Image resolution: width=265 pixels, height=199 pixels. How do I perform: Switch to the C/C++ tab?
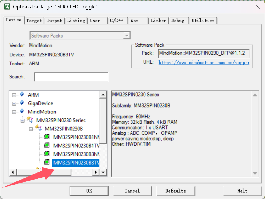point(117,21)
